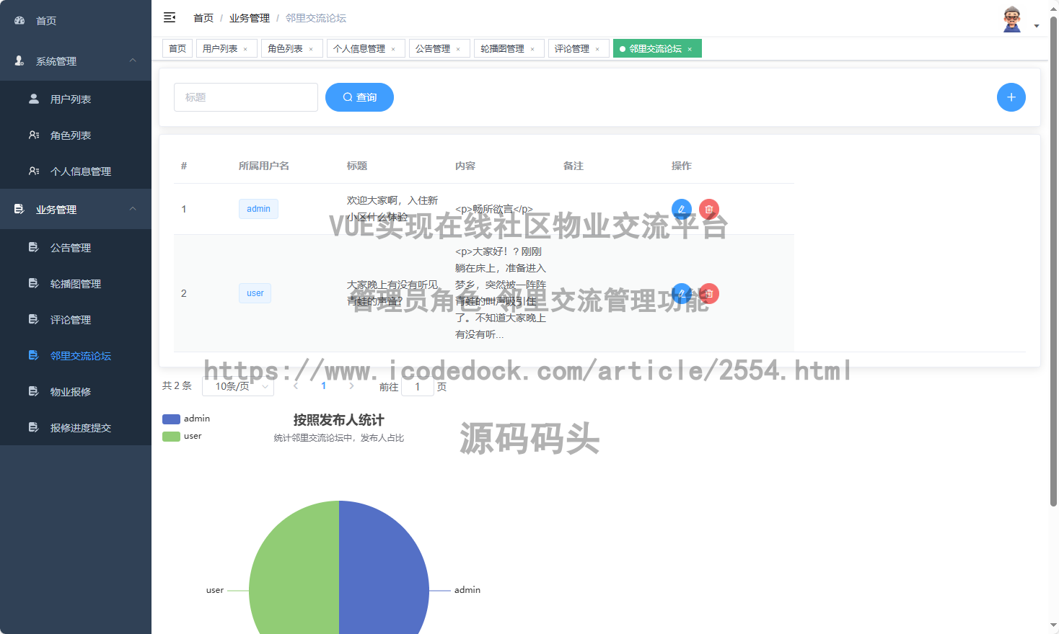1059x634 pixels.
Task: Toggle admin legend color swatch
Action: tap(171, 419)
